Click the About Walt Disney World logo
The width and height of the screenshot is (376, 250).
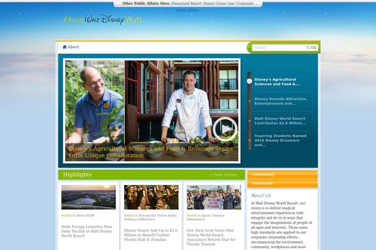coord(103,19)
